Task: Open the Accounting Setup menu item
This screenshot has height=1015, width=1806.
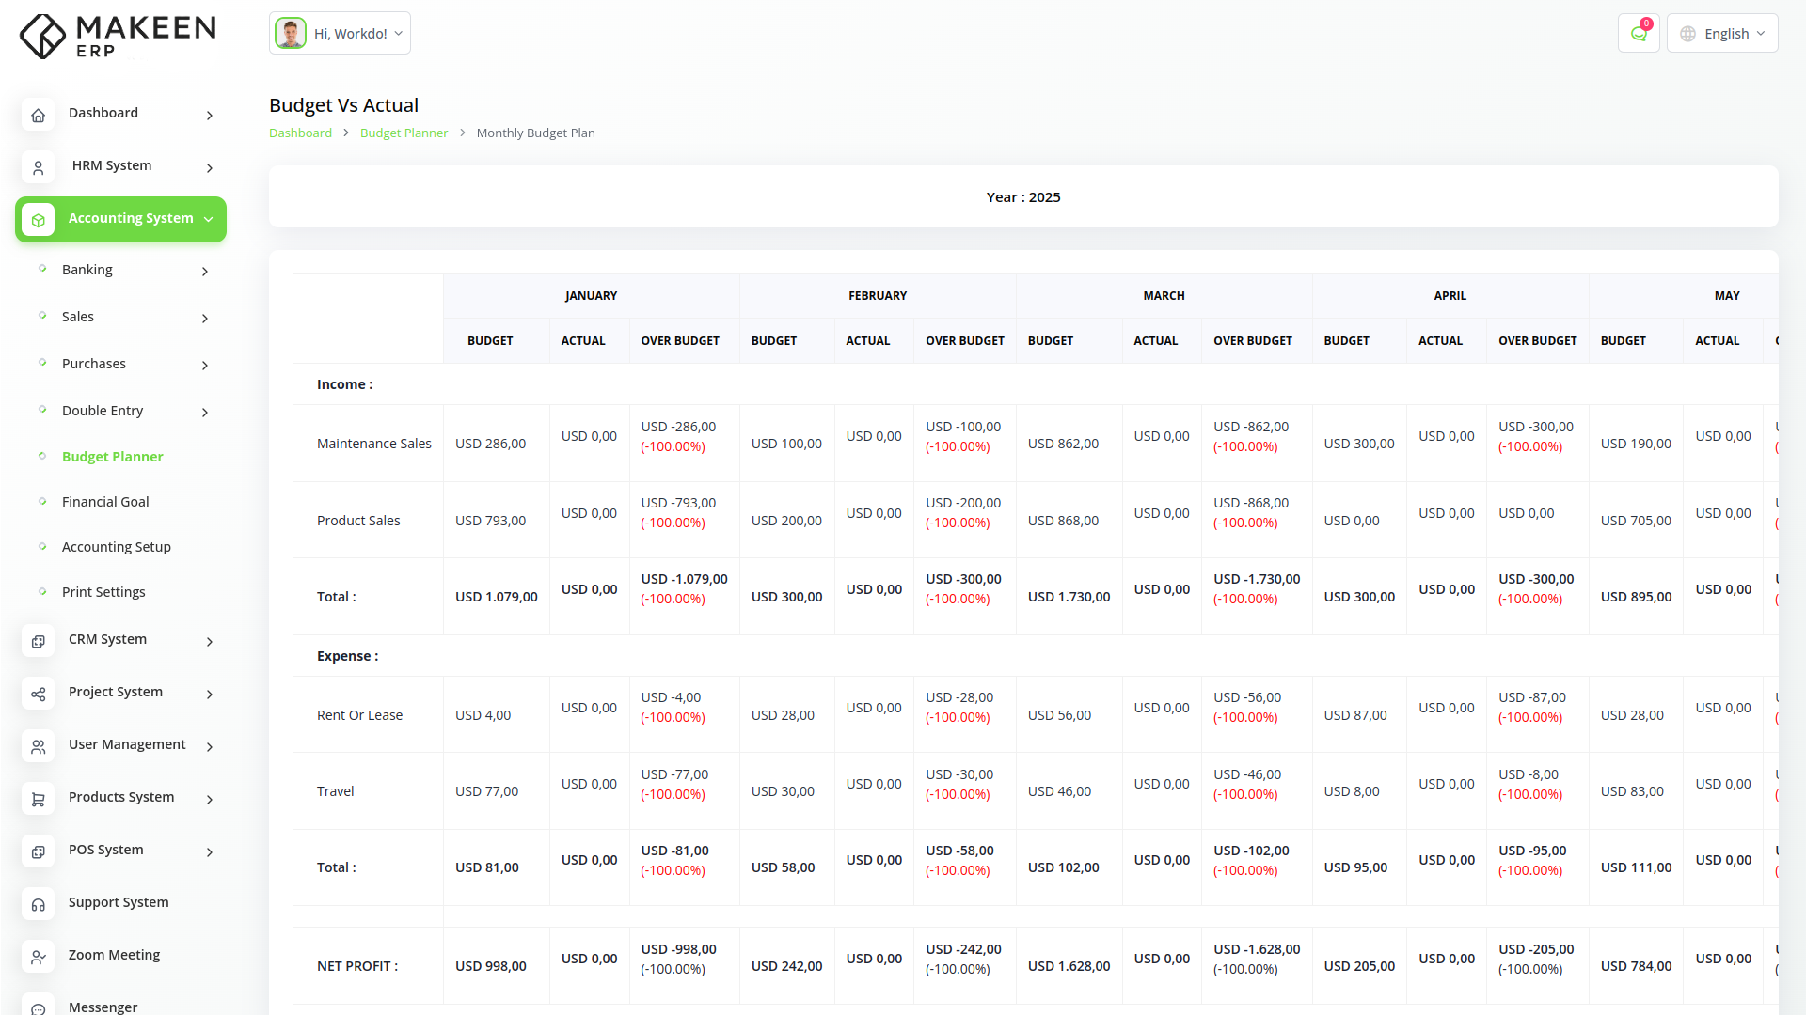Action: pyautogui.click(x=117, y=547)
